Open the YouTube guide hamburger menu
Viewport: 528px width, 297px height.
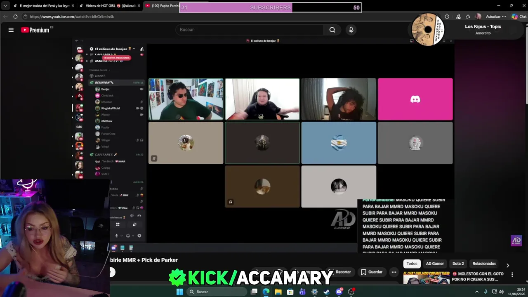(x=11, y=30)
